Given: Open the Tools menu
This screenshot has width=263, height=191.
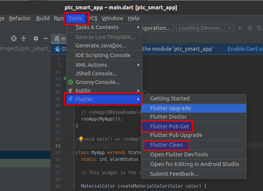Looking at the screenshot, I should tap(75, 18).
